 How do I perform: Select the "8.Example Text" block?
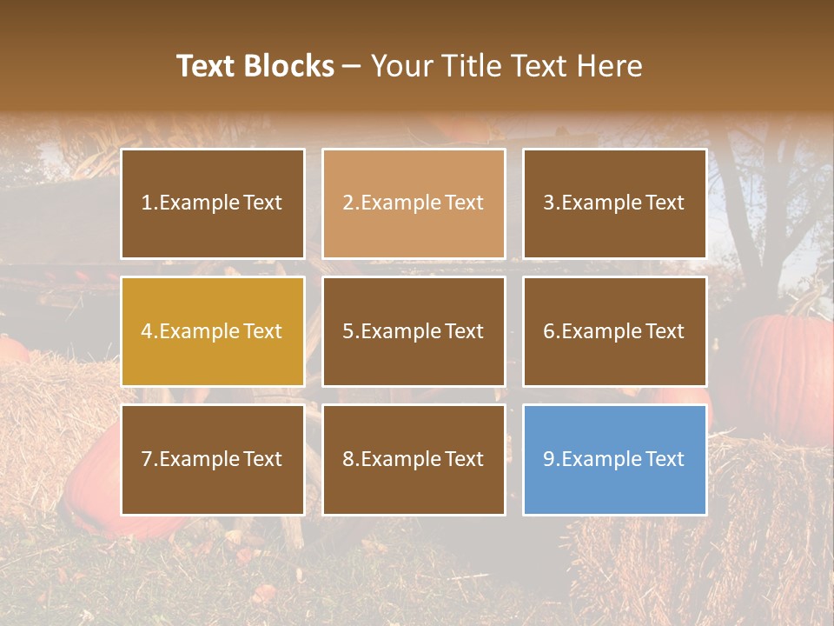tap(414, 459)
